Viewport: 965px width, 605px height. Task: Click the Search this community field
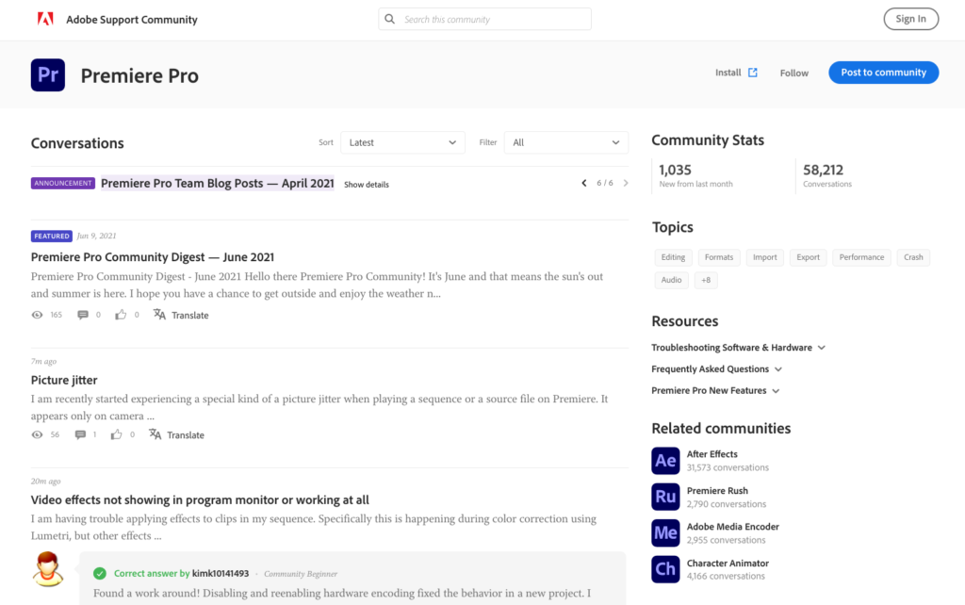pos(490,19)
